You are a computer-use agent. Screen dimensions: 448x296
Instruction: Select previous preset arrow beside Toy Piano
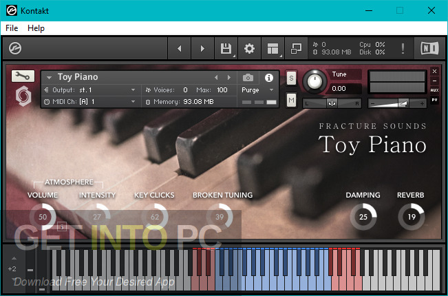(x=216, y=77)
